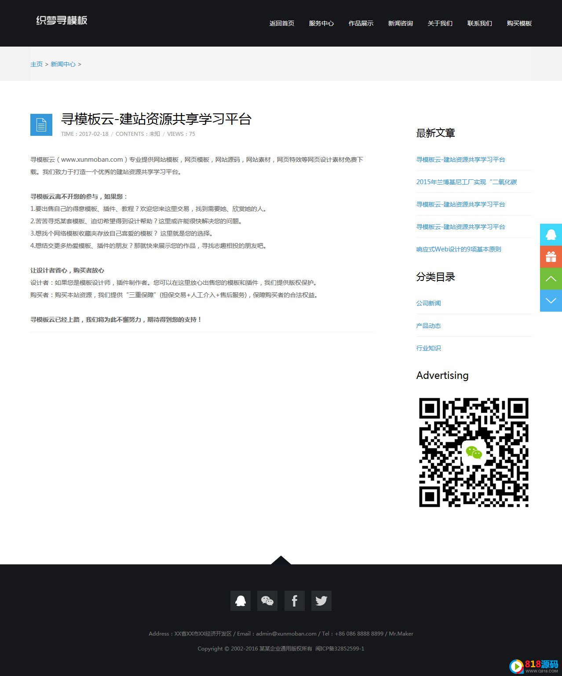Click the 新闻中心 breadcrumb link
Image resolution: width=562 pixels, height=676 pixels.
click(63, 64)
